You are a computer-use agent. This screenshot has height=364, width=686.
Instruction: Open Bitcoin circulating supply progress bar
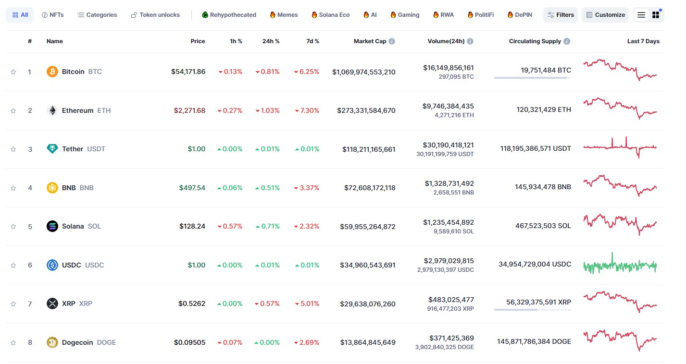[x=533, y=78]
